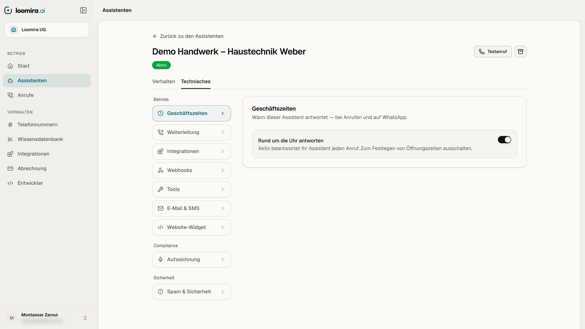The image size is (585, 329).
Task: Open the E-Mail & SMS settings
Action: click(x=191, y=208)
